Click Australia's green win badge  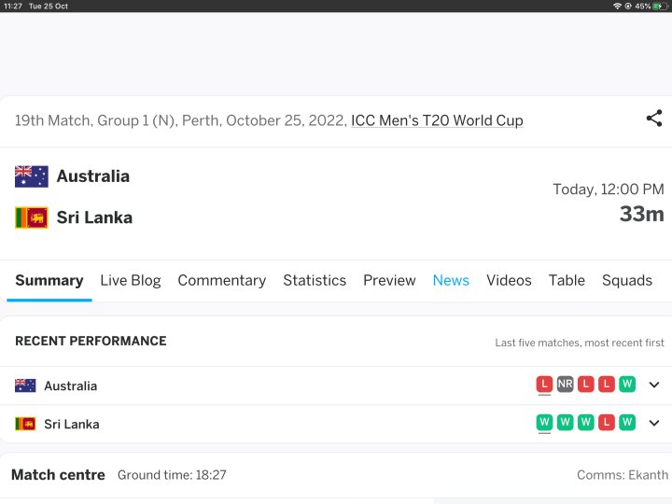(x=627, y=385)
